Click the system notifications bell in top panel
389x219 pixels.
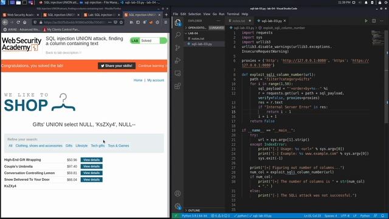tap(366, 2)
